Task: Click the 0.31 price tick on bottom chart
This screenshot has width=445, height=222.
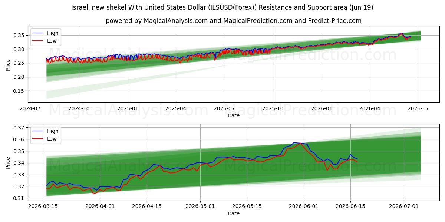Action: click(20, 198)
